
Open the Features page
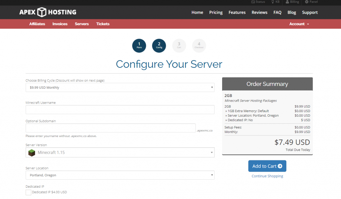click(237, 12)
